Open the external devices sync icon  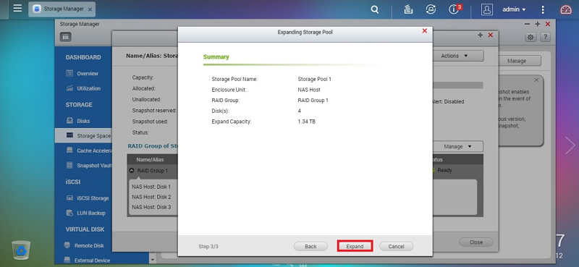(431, 9)
